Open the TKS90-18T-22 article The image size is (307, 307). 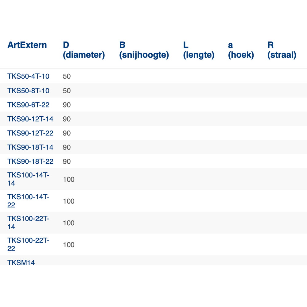click(30, 161)
